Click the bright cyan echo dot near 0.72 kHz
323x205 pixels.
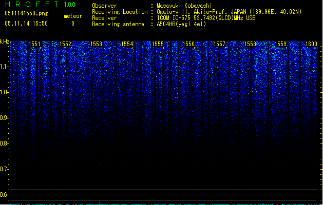[100, 163]
